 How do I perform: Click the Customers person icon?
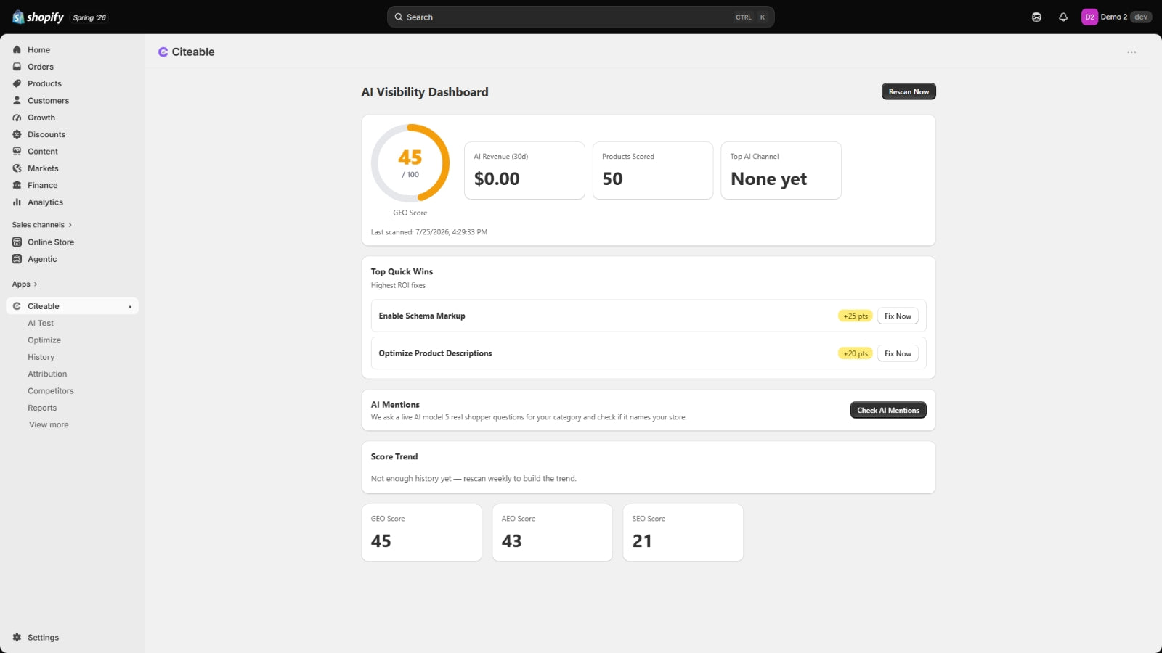click(x=17, y=100)
